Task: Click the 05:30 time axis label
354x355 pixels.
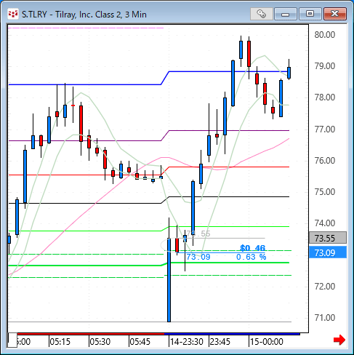Action: tap(100, 342)
